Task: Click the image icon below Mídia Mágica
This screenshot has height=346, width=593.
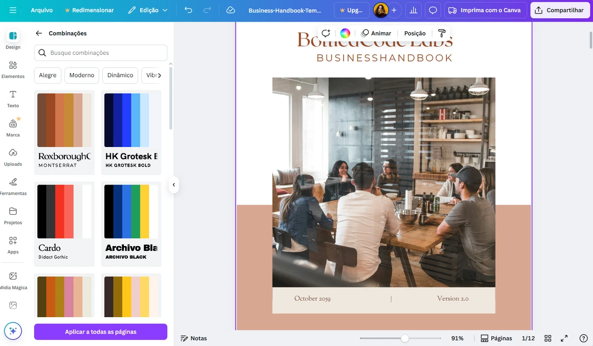Action: (x=13, y=305)
